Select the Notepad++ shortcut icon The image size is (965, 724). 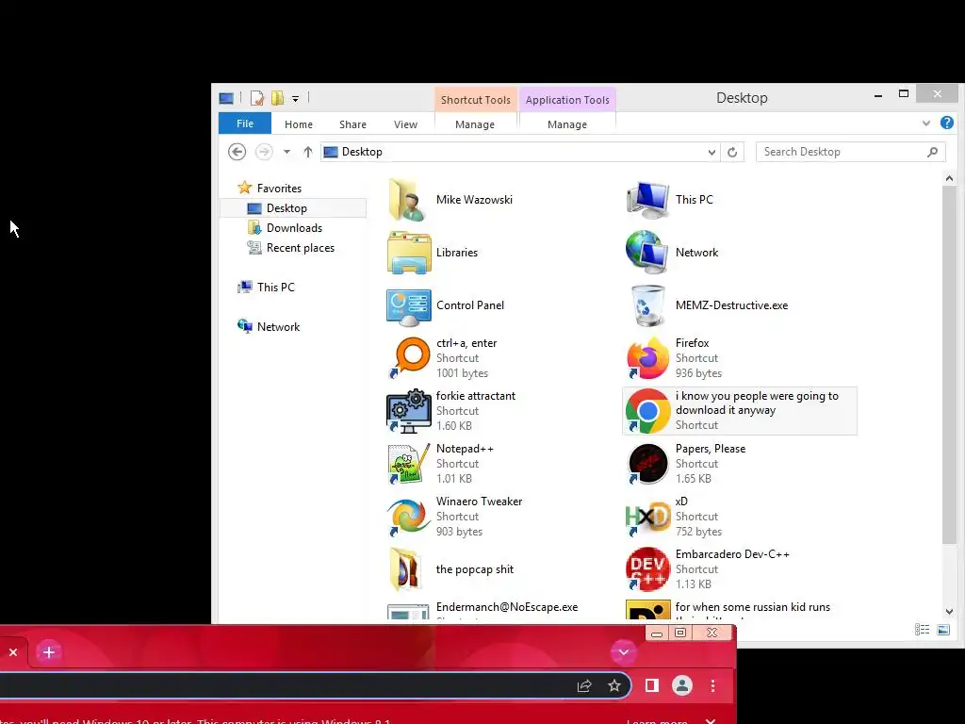tap(409, 464)
